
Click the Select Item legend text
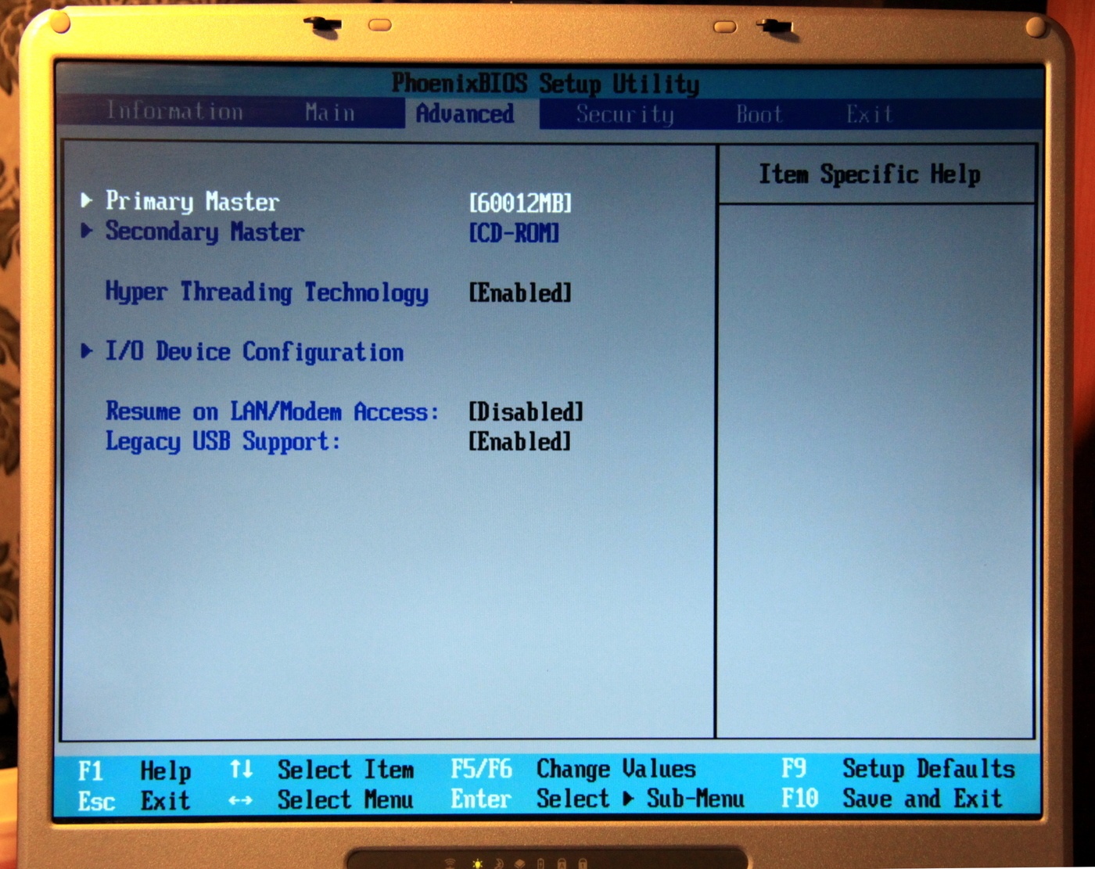click(x=346, y=770)
